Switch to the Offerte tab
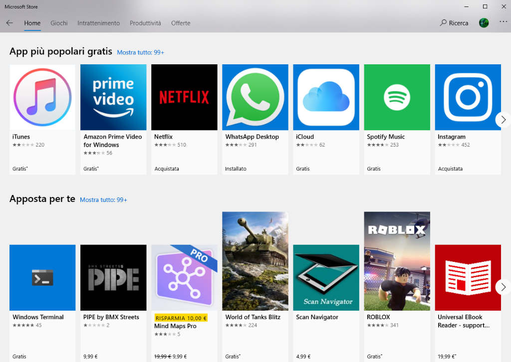Screen dimensions: 511x362 point(181,23)
